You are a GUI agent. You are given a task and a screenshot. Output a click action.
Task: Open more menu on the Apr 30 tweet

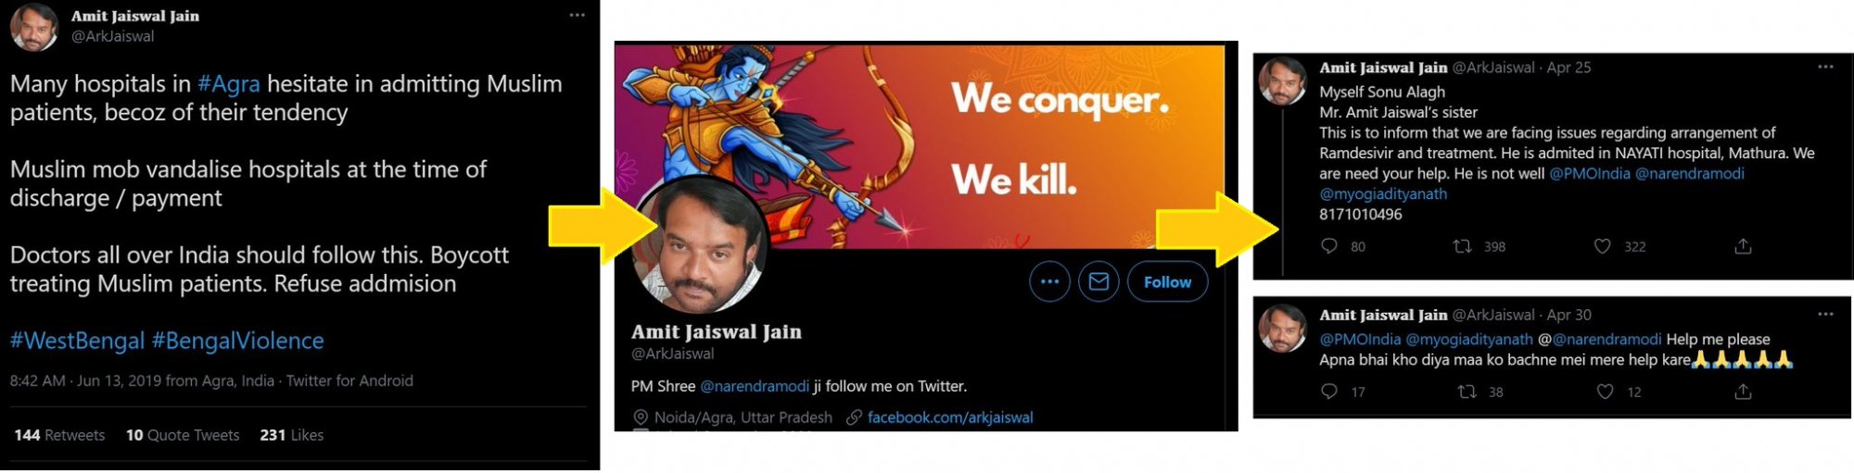[1825, 314]
